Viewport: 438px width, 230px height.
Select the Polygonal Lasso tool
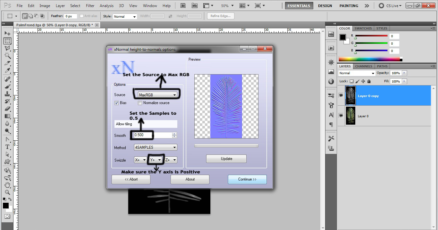click(x=7, y=49)
